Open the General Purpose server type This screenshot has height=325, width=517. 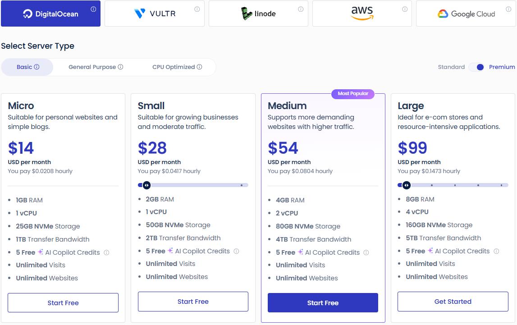(x=92, y=67)
